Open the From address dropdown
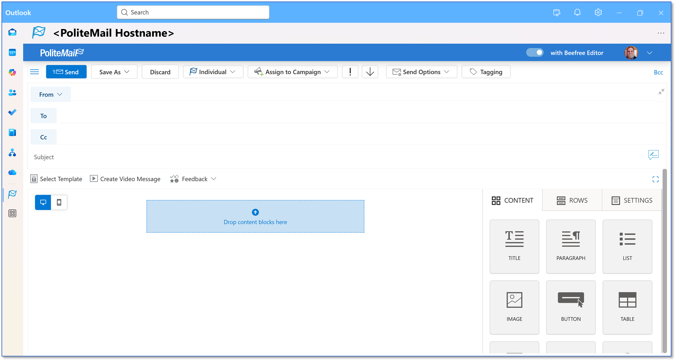This screenshot has height=361, width=676. [x=51, y=95]
